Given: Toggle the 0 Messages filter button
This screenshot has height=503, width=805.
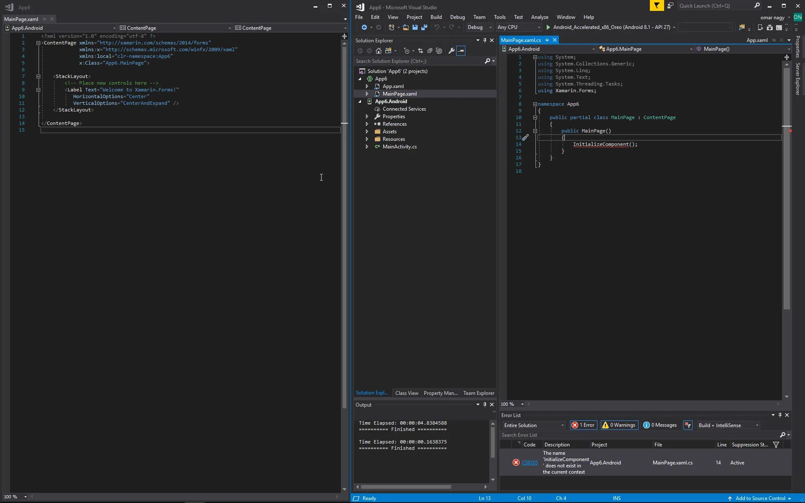Looking at the screenshot, I should 660,425.
